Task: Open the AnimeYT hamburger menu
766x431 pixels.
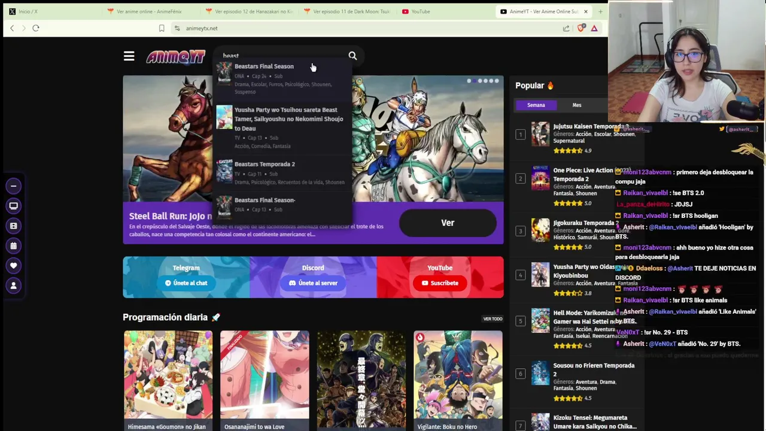Action: click(129, 56)
